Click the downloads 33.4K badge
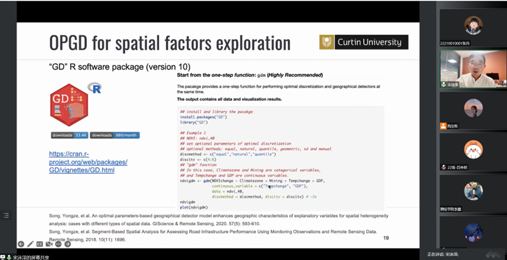Image resolution: width=507 pixels, height=260 pixels. point(70,136)
